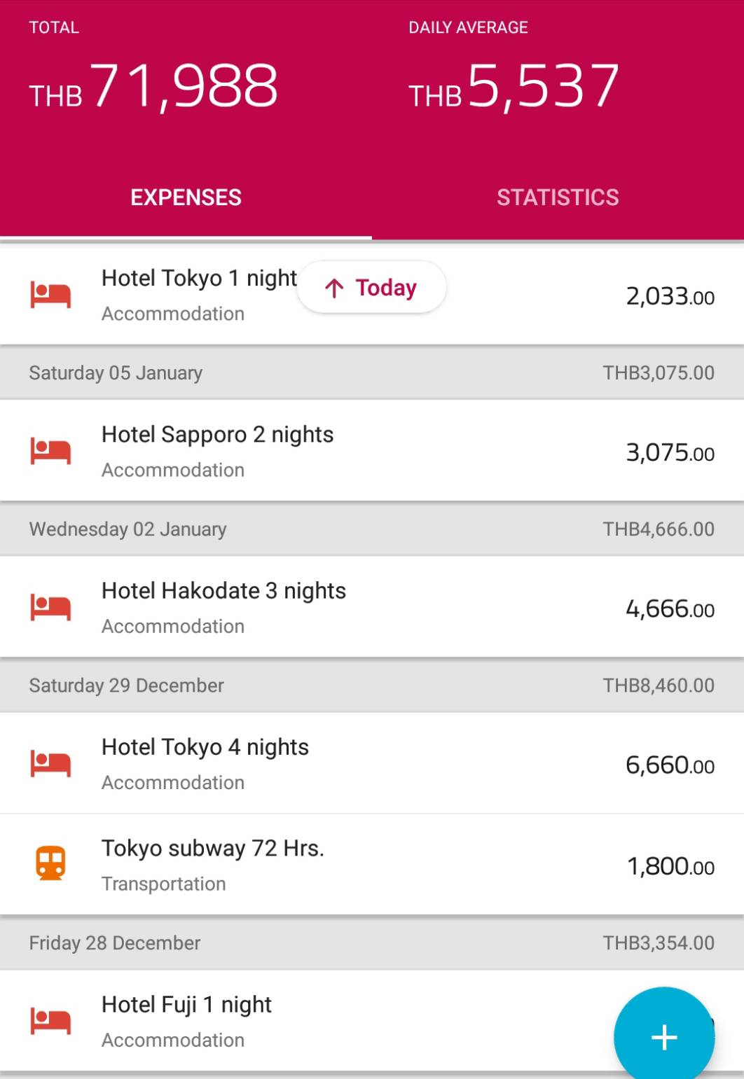Tap the train icon for Tokyo subway 72 Hrs.
This screenshot has width=744, height=1079.
click(50, 863)
